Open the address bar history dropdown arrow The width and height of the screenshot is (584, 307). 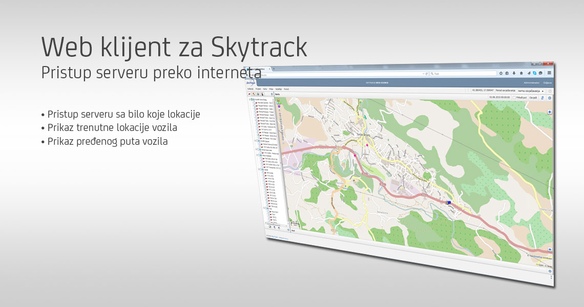pos(424,74)
